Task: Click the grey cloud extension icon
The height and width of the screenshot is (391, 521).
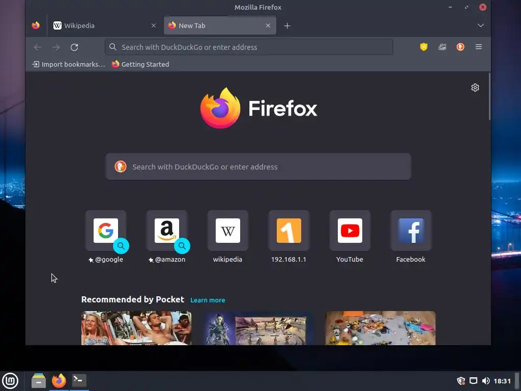Action: coord(442,47)
